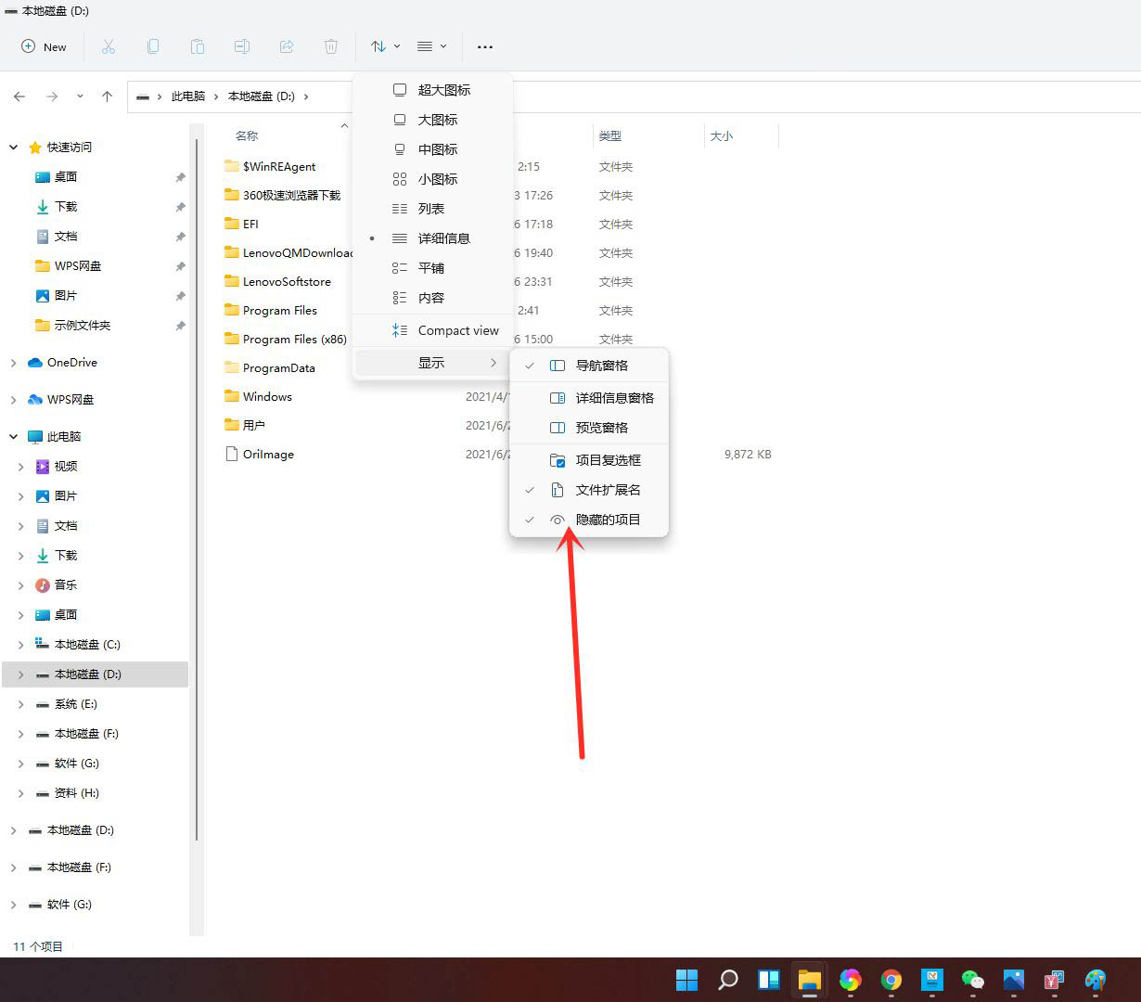Click the Paste icon in toolbar
1141x1002 pixels.
[198, 46]
